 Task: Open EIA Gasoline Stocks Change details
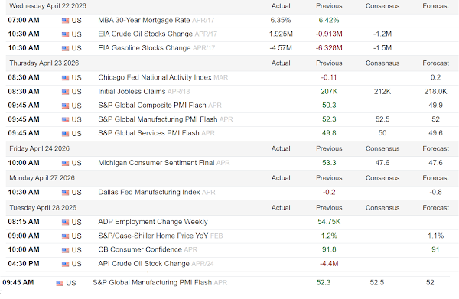pyautogui.click(x=145, y=48)
